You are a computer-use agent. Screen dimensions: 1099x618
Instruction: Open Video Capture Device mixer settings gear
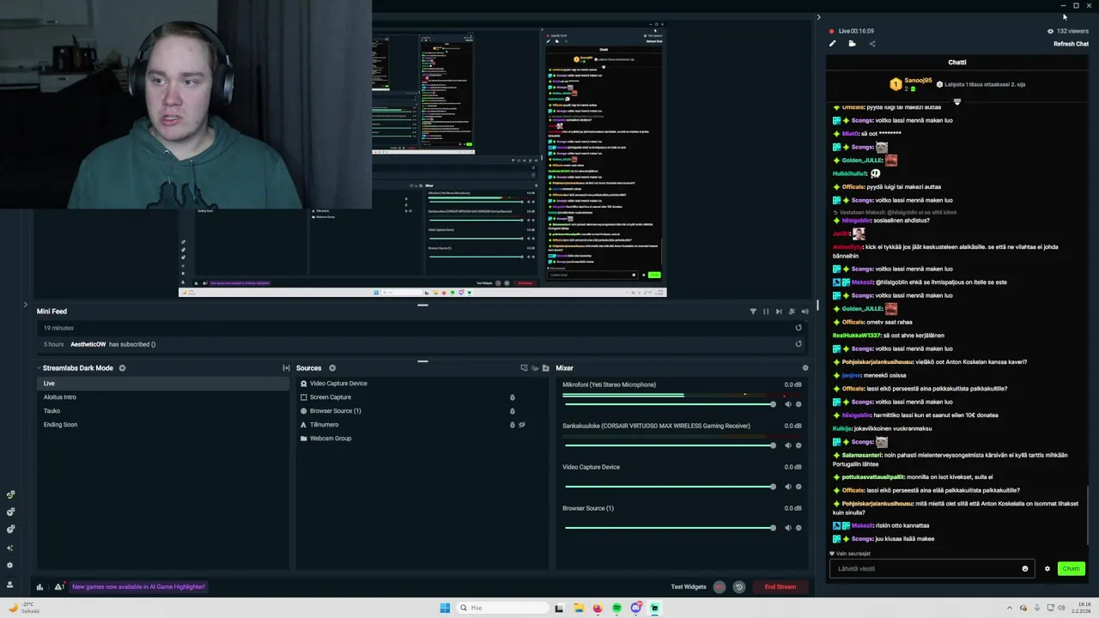798,487
